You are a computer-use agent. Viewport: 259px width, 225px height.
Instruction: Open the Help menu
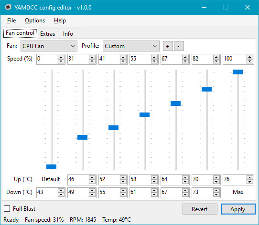(x=60, y=20)
